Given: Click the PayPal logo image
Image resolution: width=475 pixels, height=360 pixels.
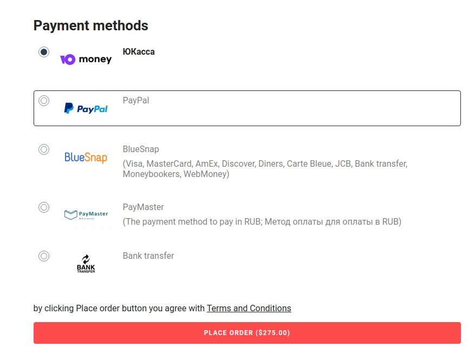Looking at the screenshot, I should [x=86, y=108].
